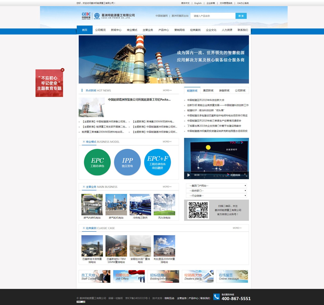Expand the 集团门户网站 dropdown
The image size is (324, 305).
(216, 186)
